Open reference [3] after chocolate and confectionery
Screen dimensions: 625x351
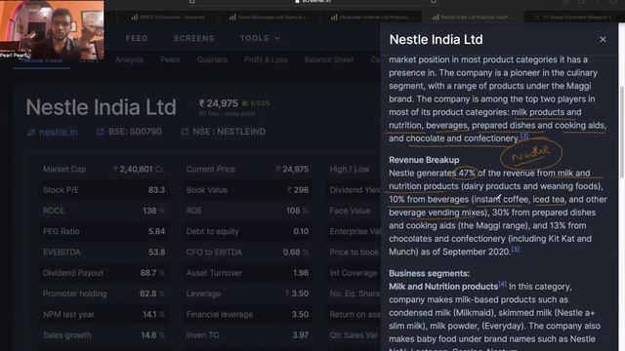(524, 136)
